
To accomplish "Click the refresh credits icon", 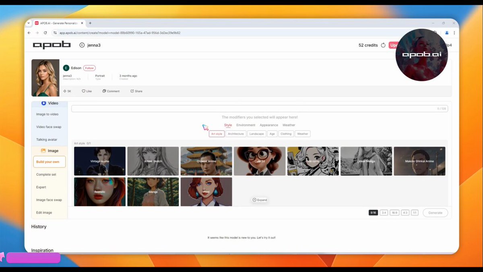I will pos(383,45).
